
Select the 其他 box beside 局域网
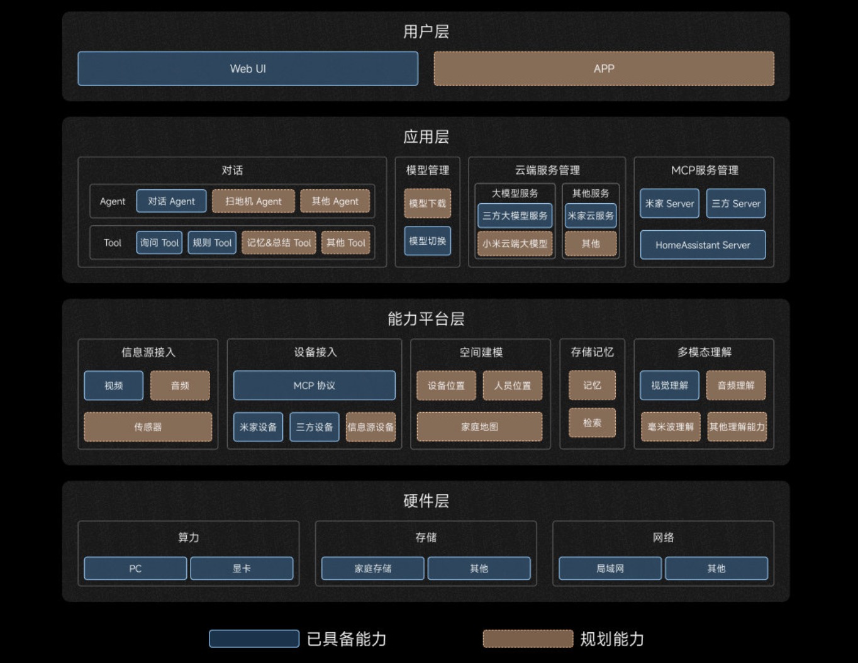coord(716,569)
